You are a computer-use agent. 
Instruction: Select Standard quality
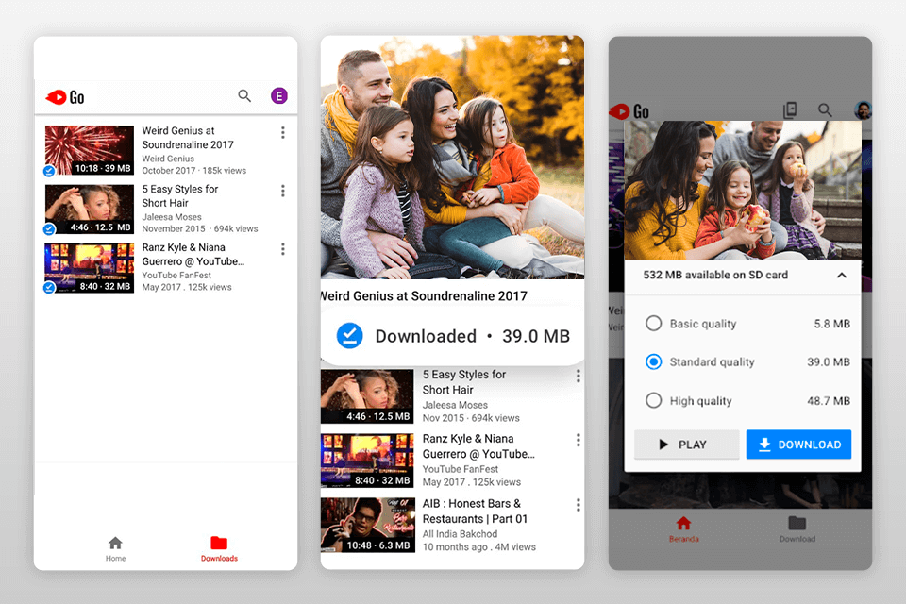click(x=652, y=361)
